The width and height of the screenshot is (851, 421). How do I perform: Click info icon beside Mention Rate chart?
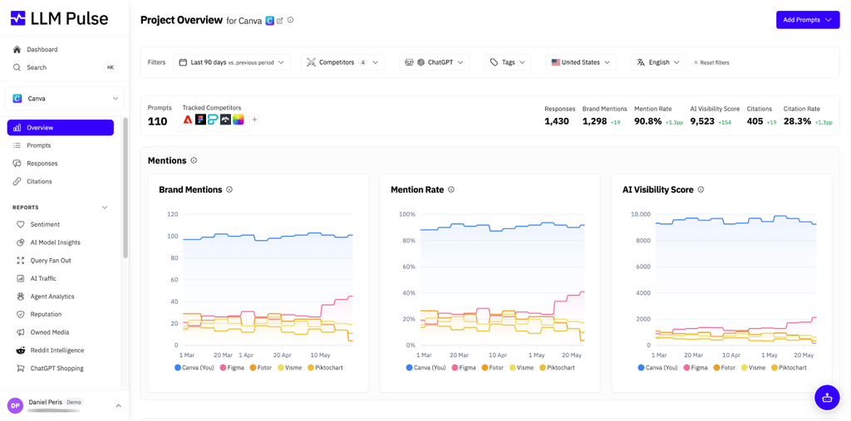[451, 190]
